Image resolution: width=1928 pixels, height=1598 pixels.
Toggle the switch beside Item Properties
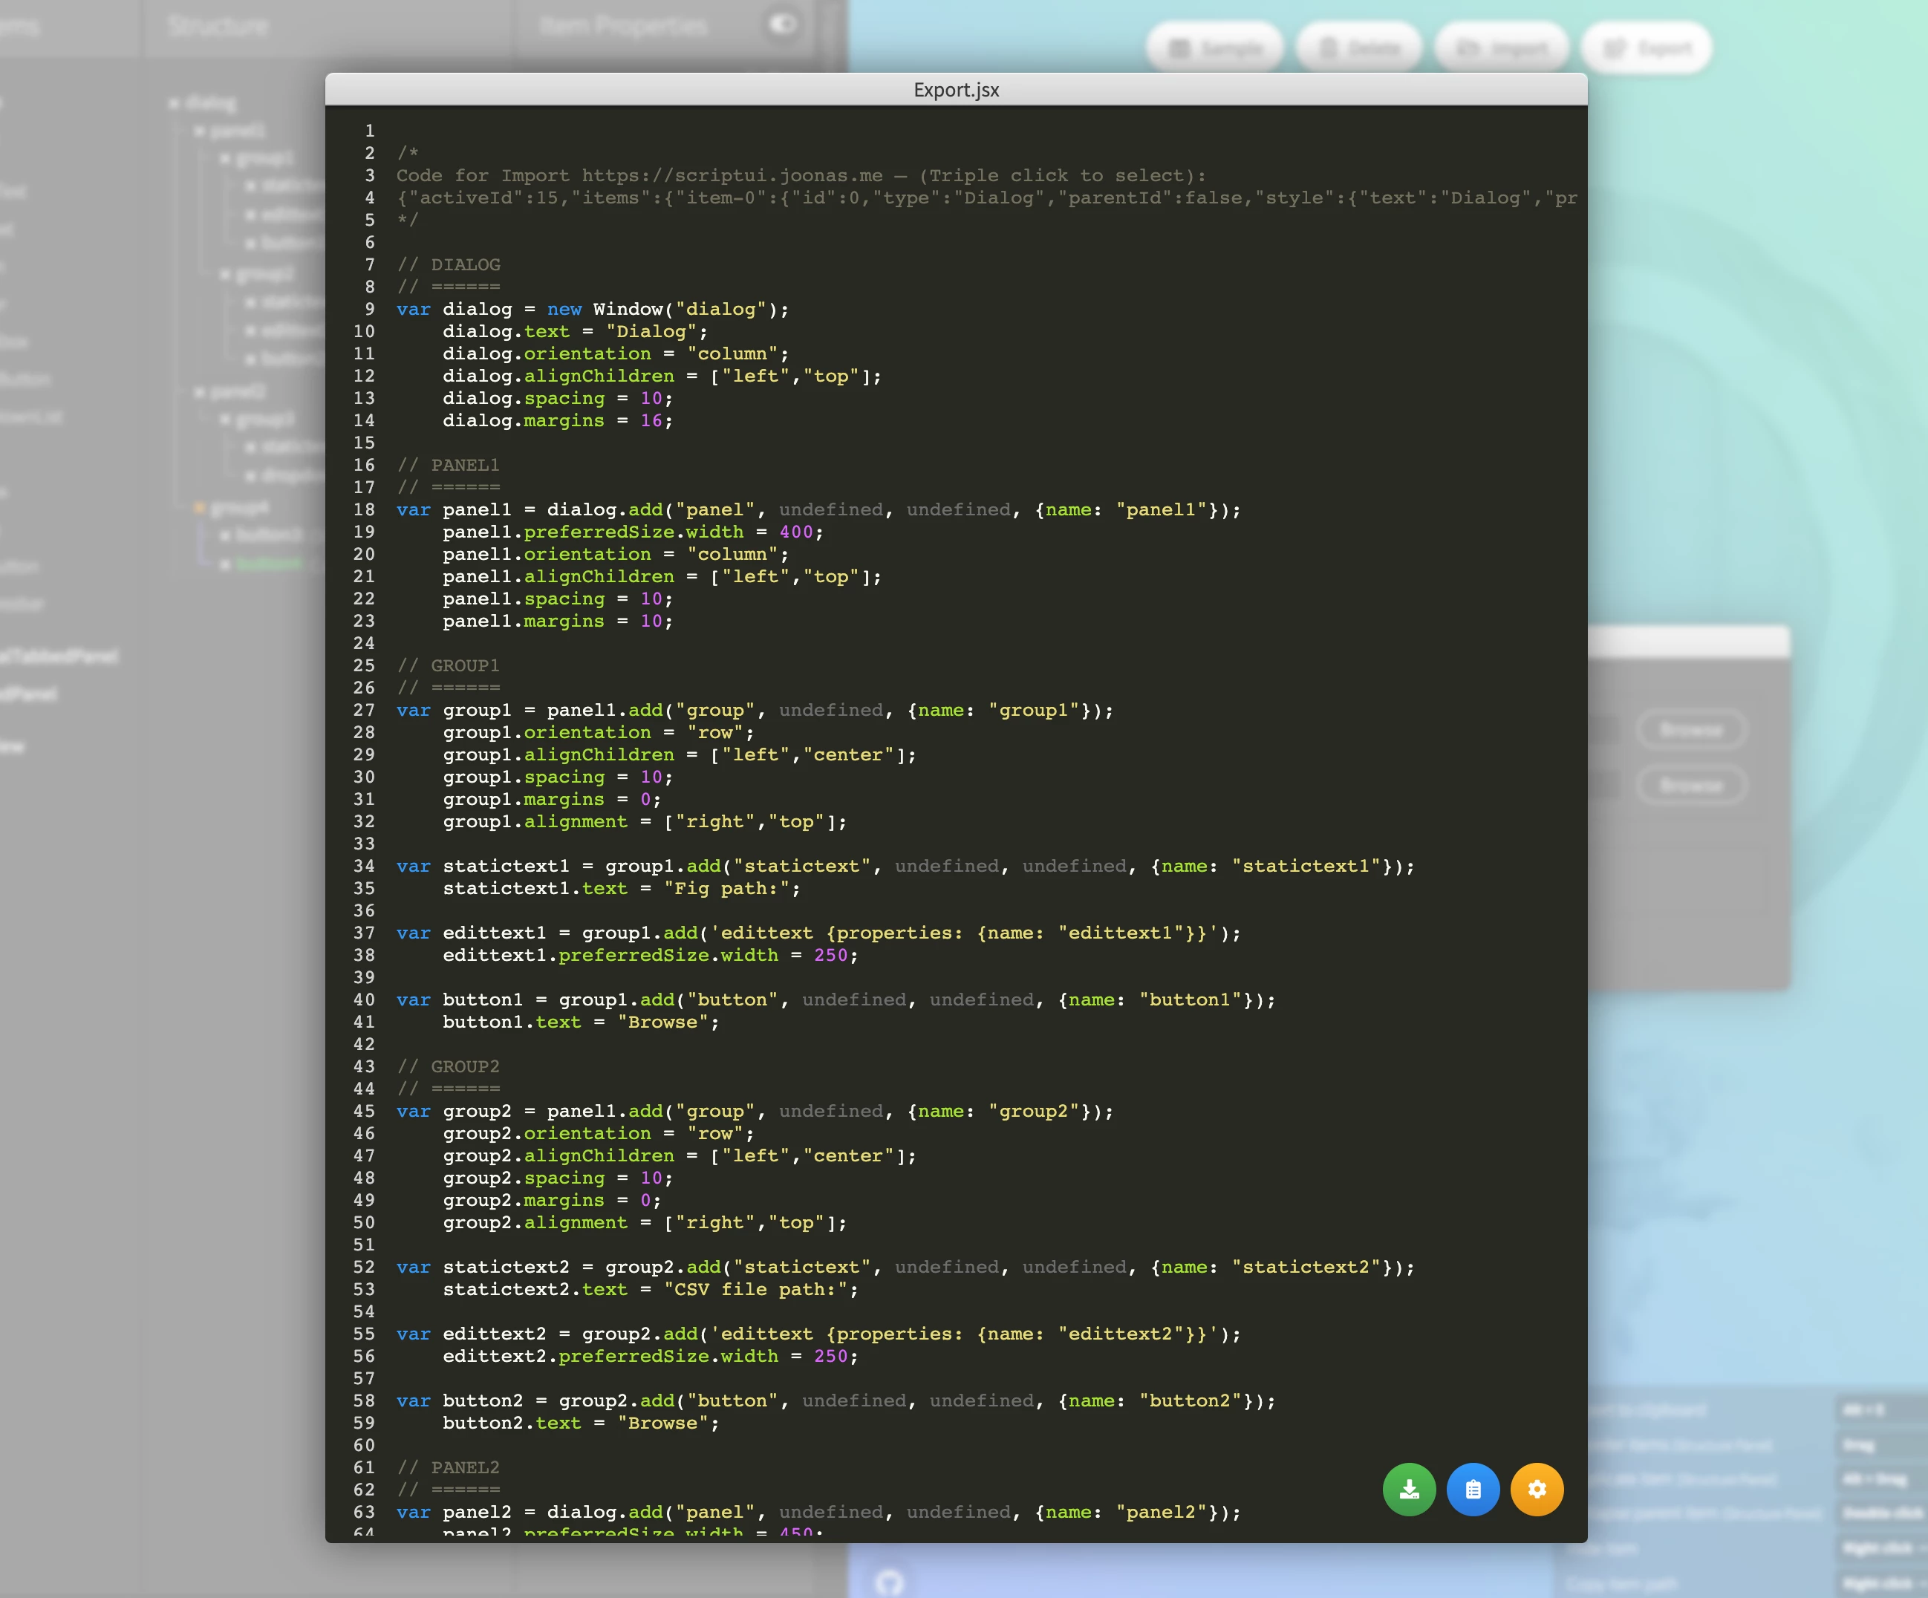(782, 25)
